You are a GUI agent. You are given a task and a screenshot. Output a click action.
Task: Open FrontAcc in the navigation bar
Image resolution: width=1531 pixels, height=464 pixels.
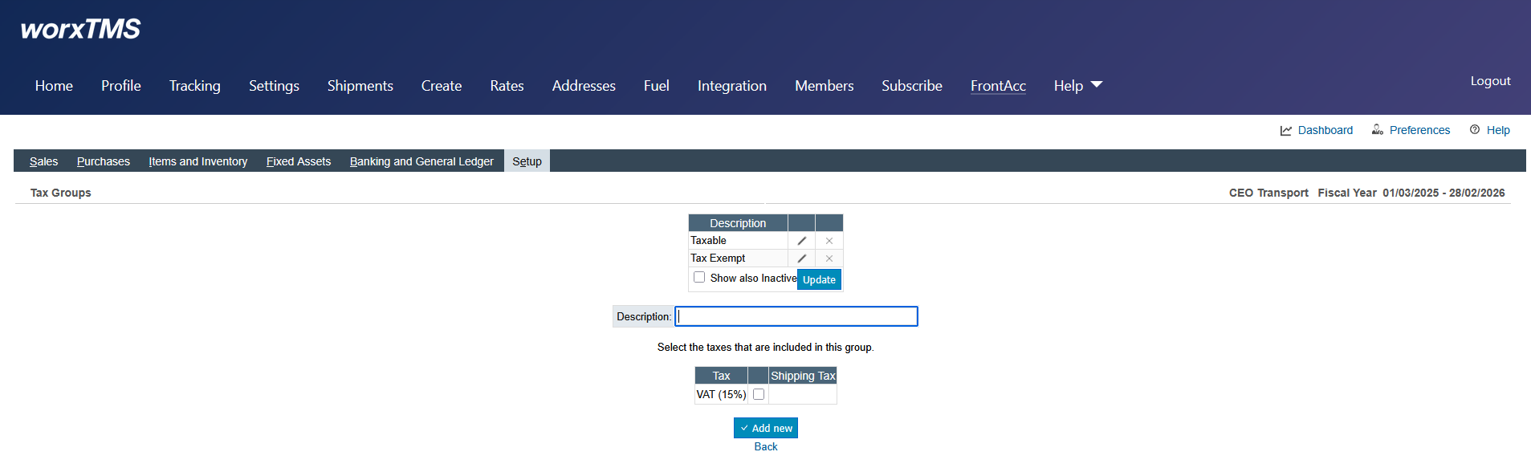pos(998,86)
